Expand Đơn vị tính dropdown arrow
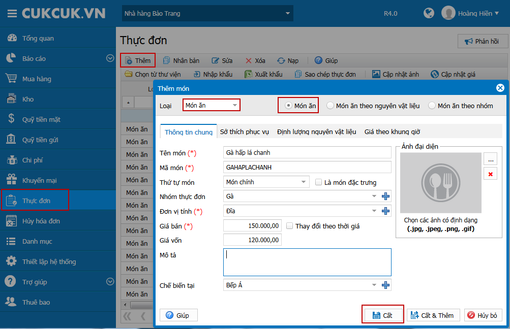510x329 pixels. tap(374, 211)
